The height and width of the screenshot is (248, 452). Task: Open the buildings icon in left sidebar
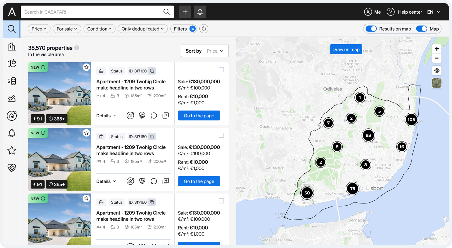click(12, 46)
